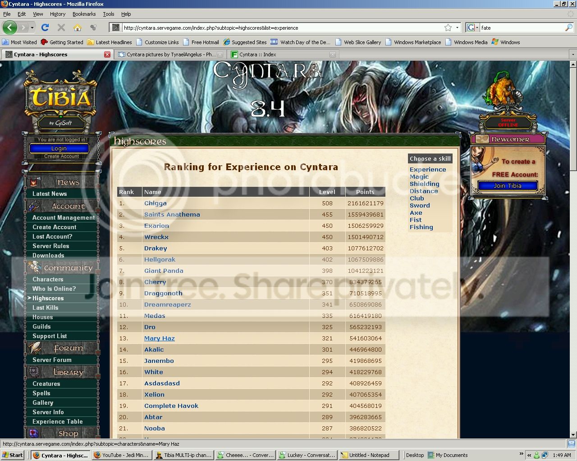Image resolution: width=577 pixels, height=461 pixels.
Task: Open the Getting Started bookmark
Action: (62, 42)
